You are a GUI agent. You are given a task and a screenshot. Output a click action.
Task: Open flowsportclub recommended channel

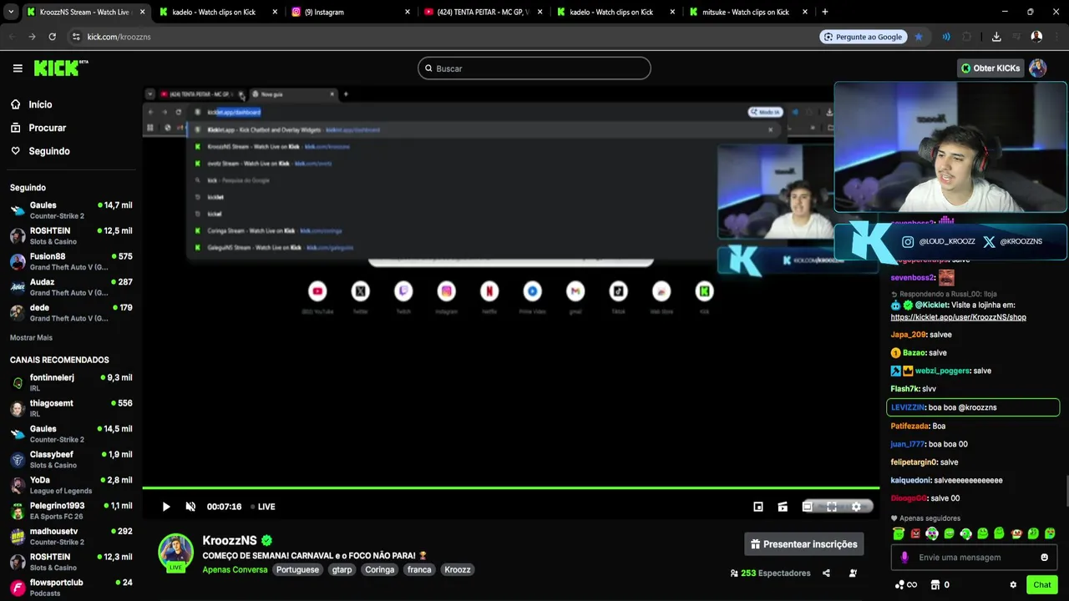point(71,588)
